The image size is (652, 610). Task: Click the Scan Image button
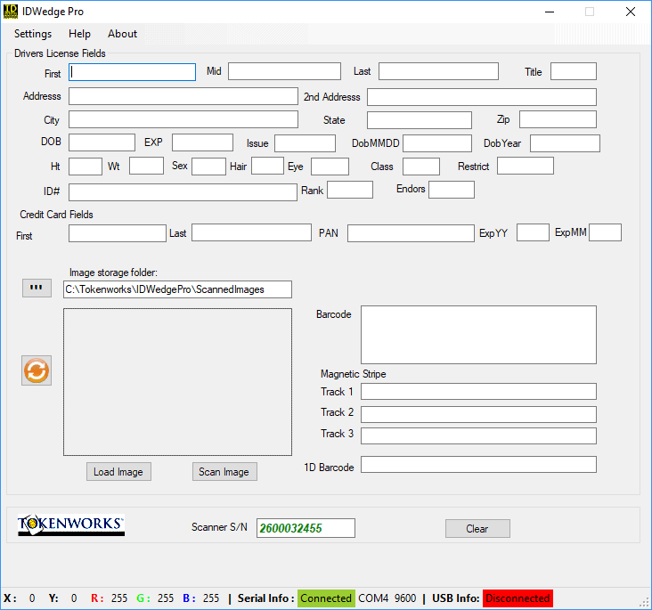point(224,472)
